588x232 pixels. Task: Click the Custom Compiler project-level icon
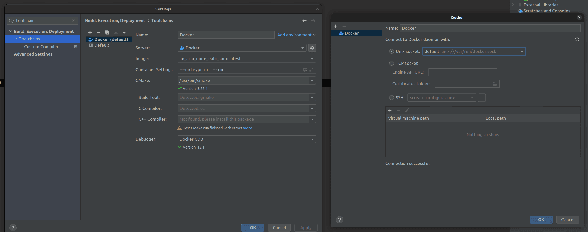(76, 47)
